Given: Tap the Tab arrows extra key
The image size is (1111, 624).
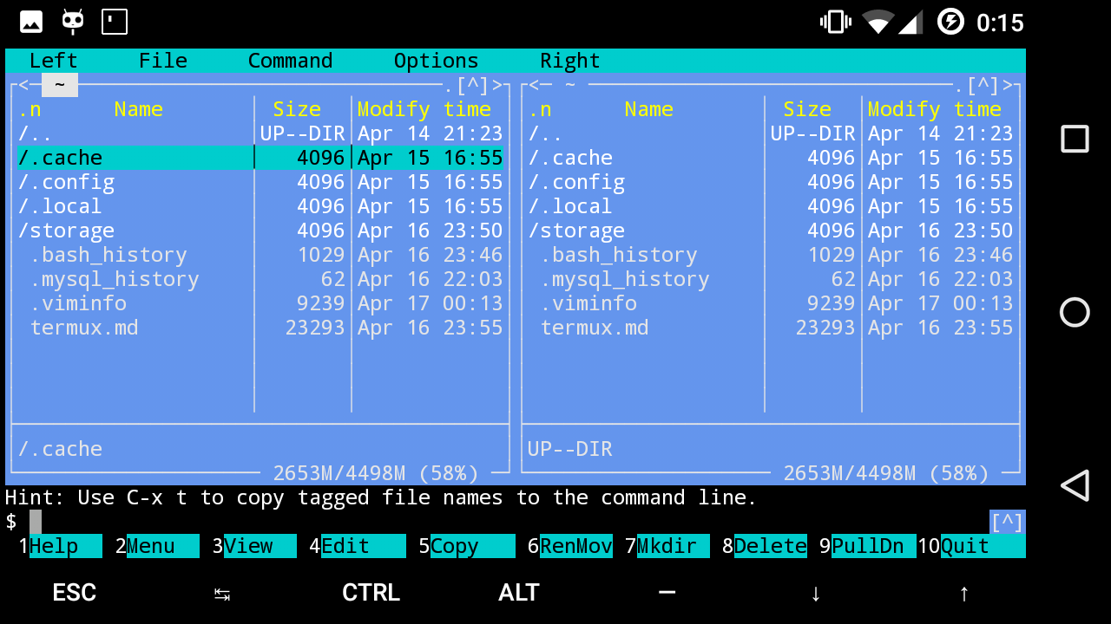Looking at the screenshot, I should 222,594.
